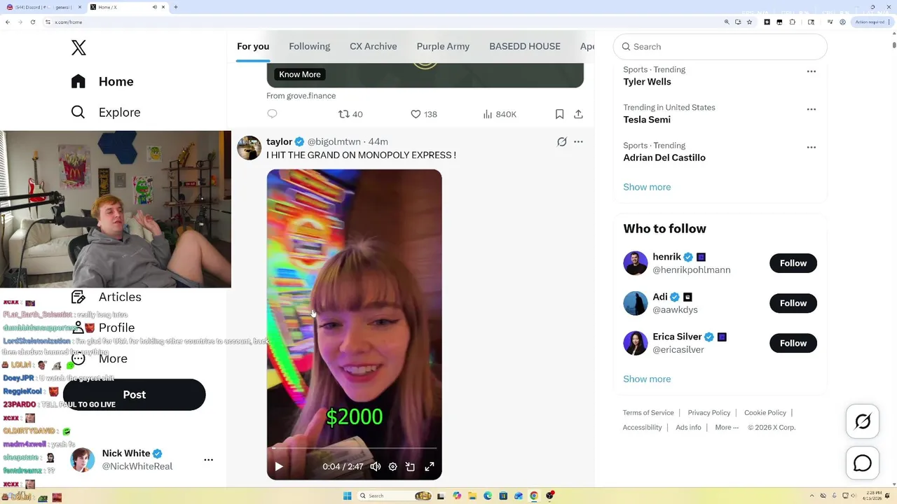Open the Cookie Policy link
Screen dimensions: 897x504
click(x=765, y=413)
